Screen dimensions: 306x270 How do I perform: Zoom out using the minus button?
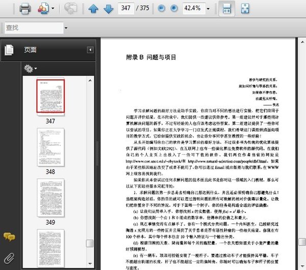[161, 9]
